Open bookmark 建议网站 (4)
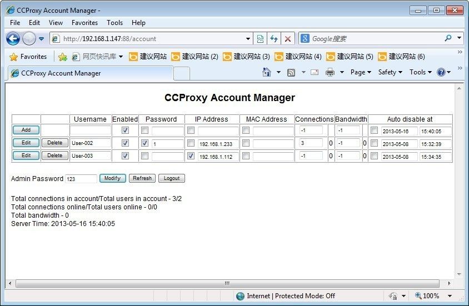Image resolution: width=469 pixels, height=306 pixels. pos(298,57)
